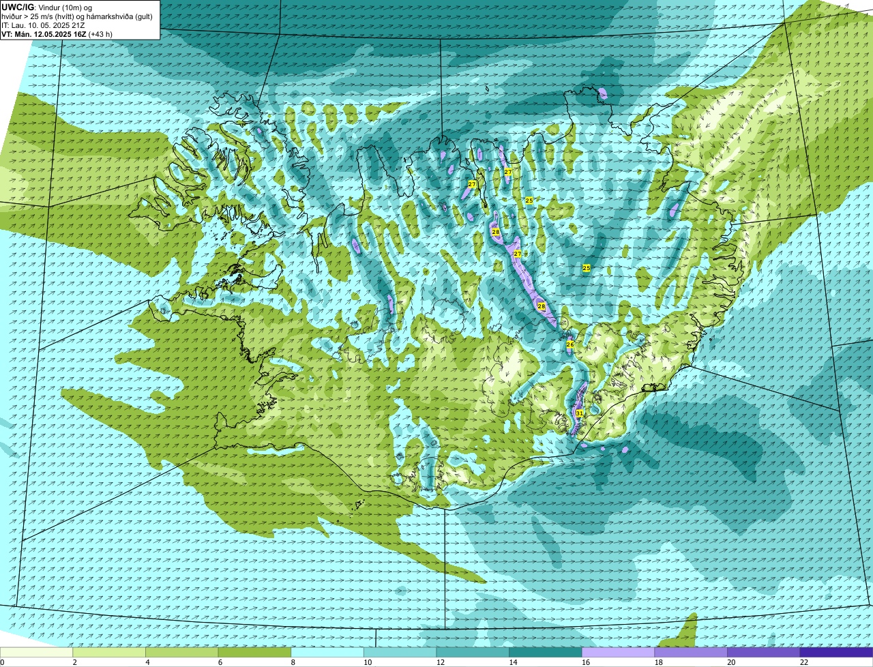
Task: Select the initial time 'IT: Lau. 10. 05. 2025 21Z'
Action: pos(44,25)
